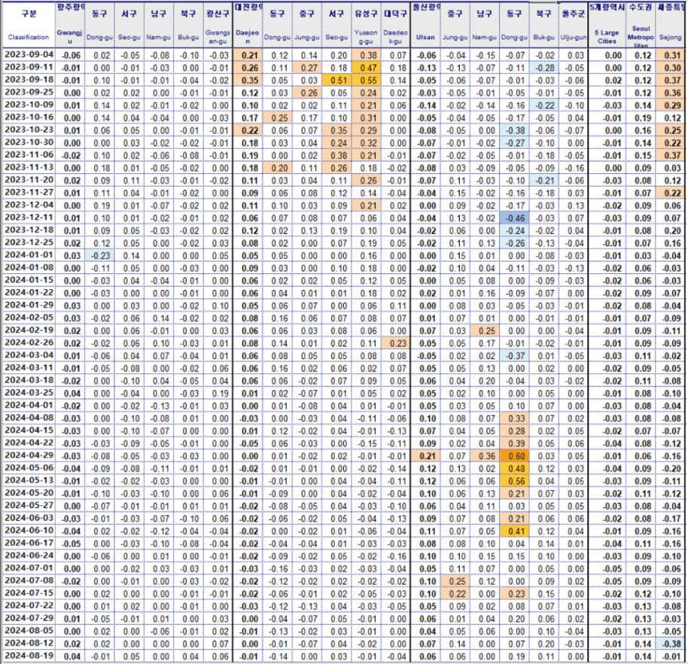The height and width of the screenshot is (664, 688).
Task: Click the 0.25 cell in the 2024-02-19 row
Action: click(485, 330)
